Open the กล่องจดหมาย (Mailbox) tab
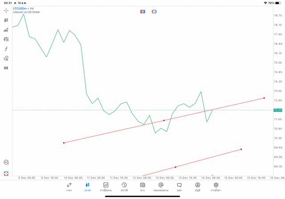This screenshot has height=199, width=285. [x=161, y=187]
